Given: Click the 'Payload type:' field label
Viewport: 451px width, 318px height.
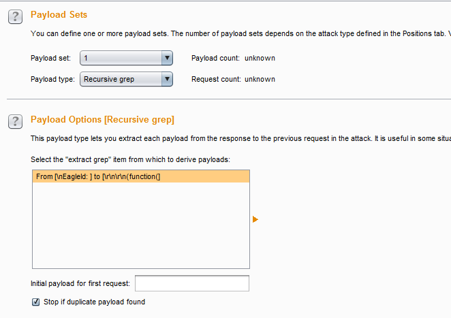Looking at the screenshot, I should coord(52,80).
